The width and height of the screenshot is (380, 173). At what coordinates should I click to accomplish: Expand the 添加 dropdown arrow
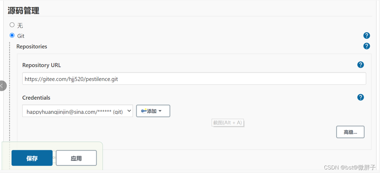(x=160, y=111)
